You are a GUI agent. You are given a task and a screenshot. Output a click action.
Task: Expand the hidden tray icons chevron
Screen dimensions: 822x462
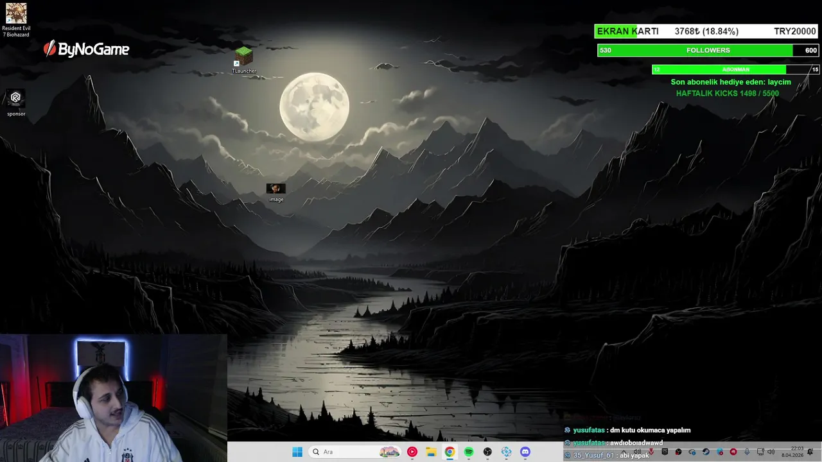tap(624, 452)
